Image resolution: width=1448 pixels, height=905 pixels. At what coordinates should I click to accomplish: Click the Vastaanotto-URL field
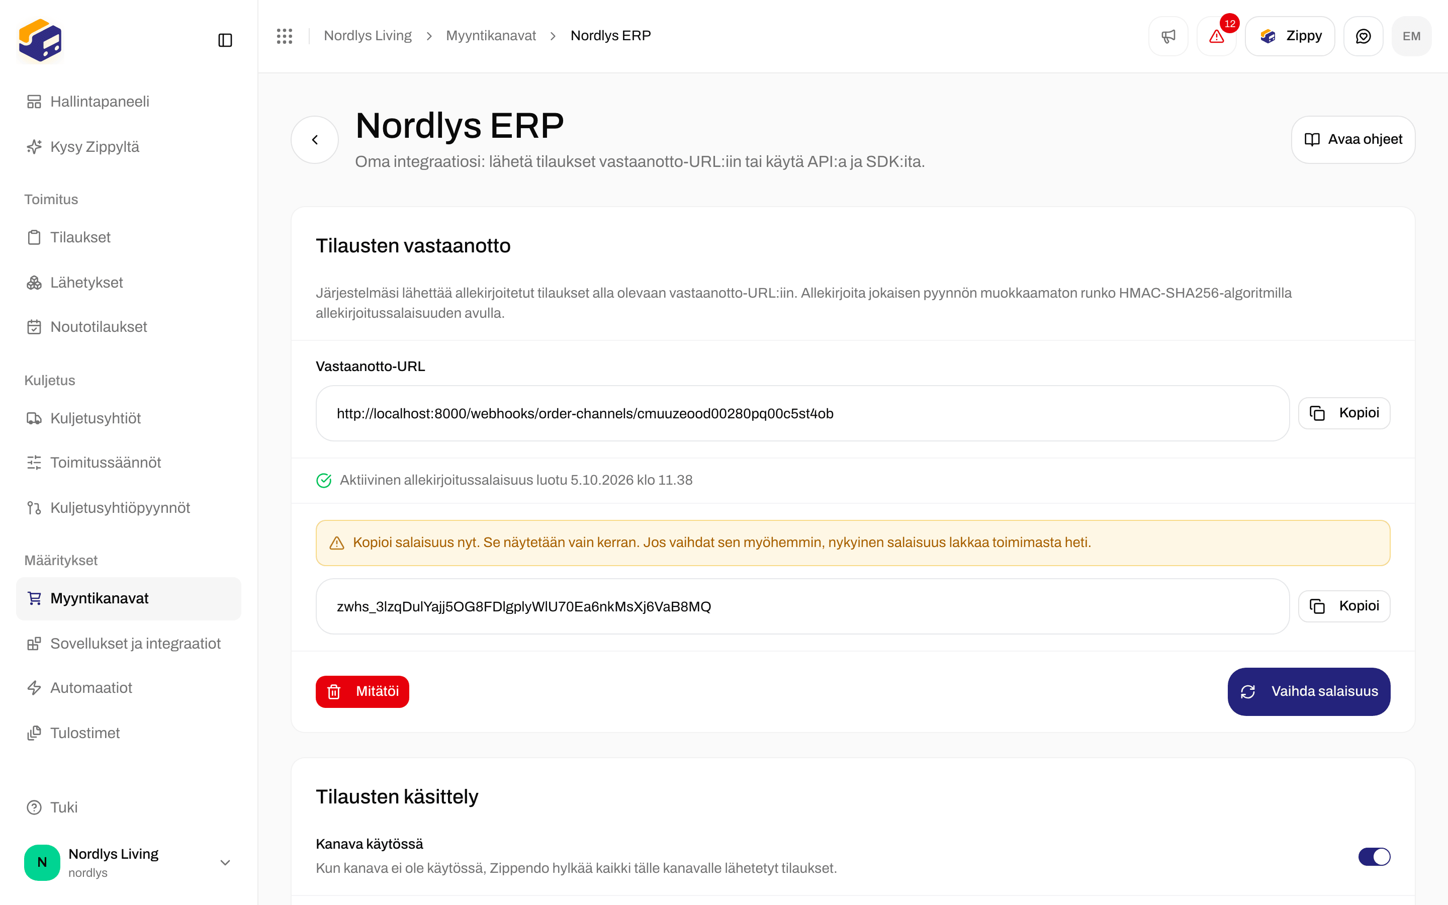pyautogui.click(x=802, y=413)
